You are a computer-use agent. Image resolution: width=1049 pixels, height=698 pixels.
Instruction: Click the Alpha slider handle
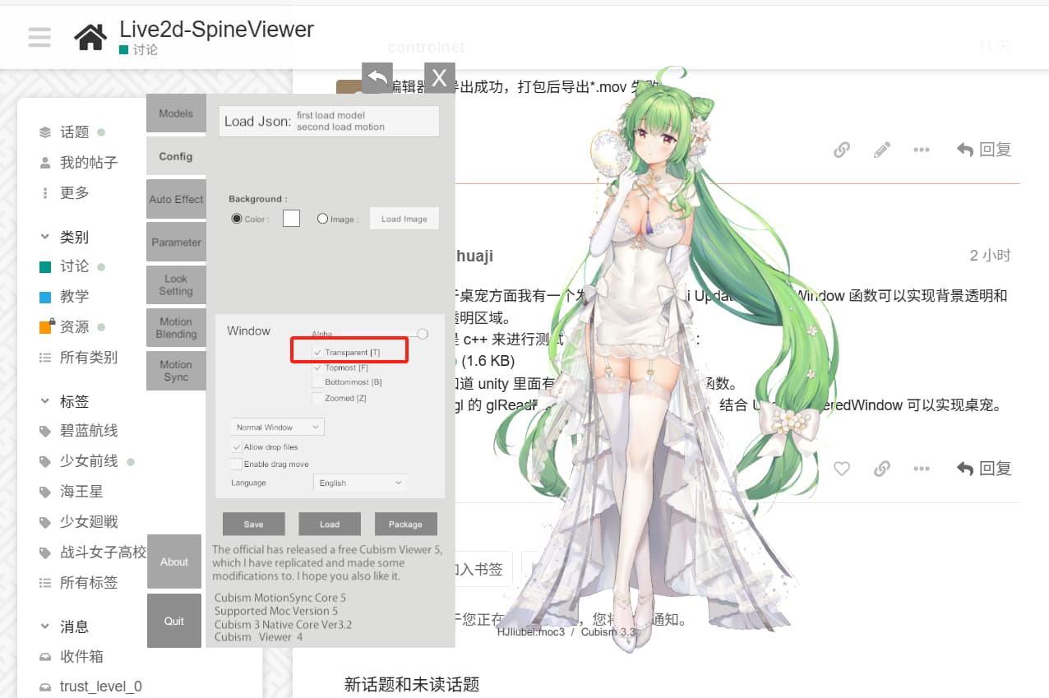[x=423, y=334]
